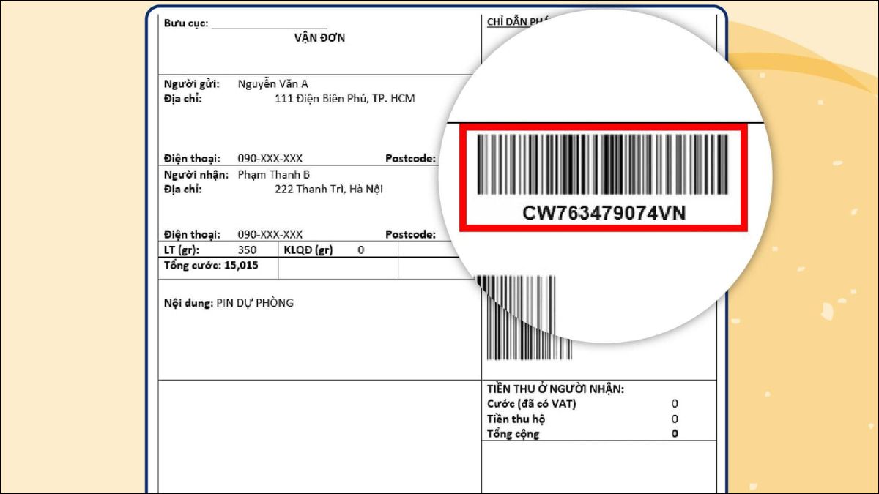Select the Cước (đã có VAT) row
The image size is (879, 494).
pos(583,404)
